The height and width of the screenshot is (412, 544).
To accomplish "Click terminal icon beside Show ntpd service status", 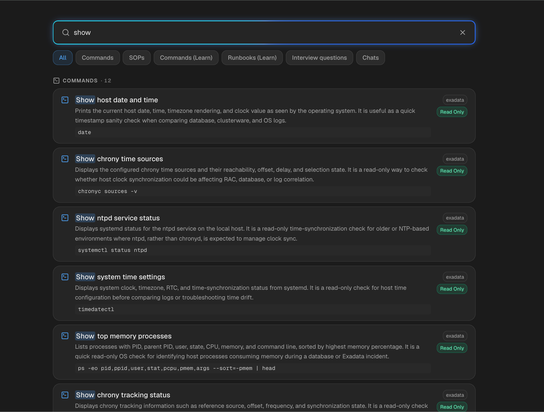I will 65,218.
